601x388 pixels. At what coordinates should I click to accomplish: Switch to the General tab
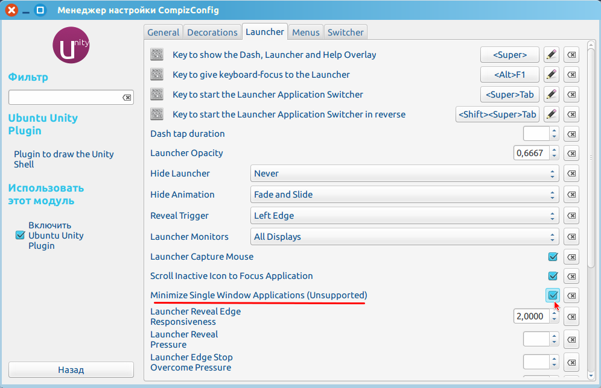pos(164,33)
